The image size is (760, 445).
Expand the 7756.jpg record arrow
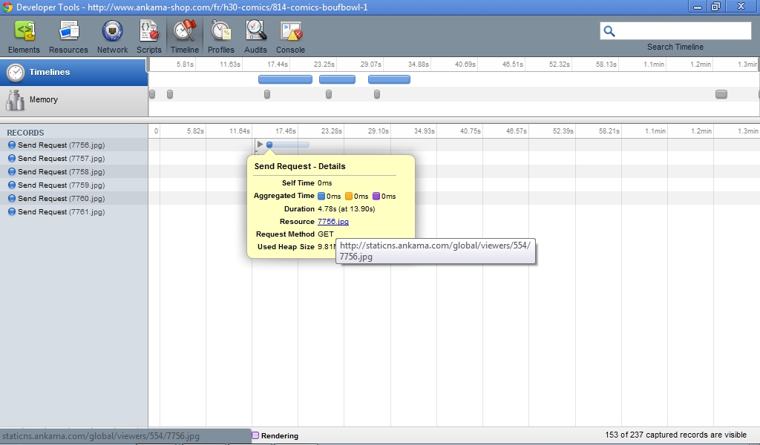tap(260, 145)
